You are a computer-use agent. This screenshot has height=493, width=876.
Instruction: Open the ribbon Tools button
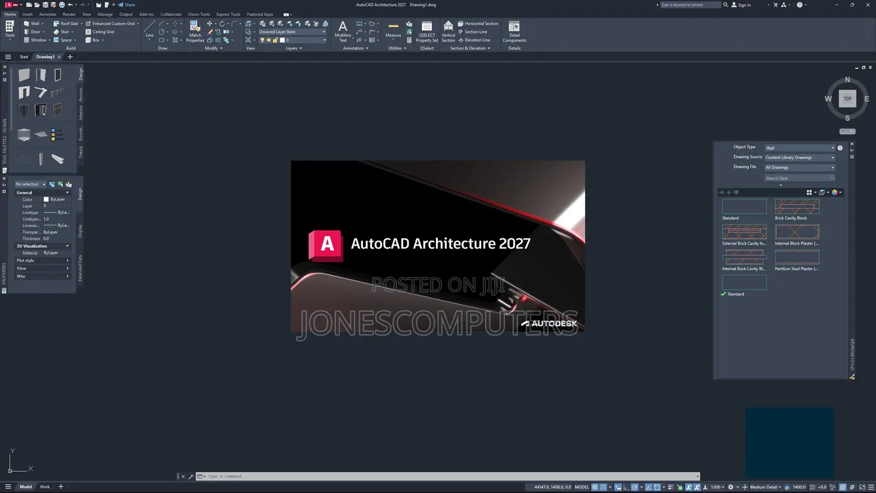(10, 30)
